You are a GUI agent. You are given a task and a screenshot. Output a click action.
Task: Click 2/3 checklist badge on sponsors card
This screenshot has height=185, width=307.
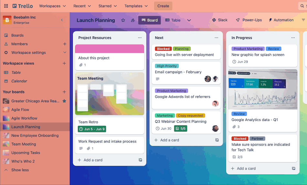[237, 157]
